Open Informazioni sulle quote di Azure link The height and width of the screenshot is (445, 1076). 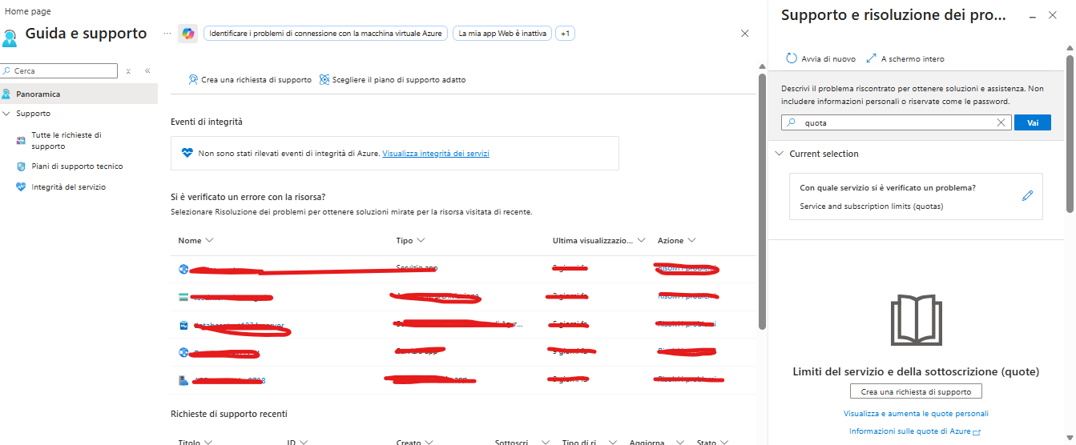click(x=915, y=431)
